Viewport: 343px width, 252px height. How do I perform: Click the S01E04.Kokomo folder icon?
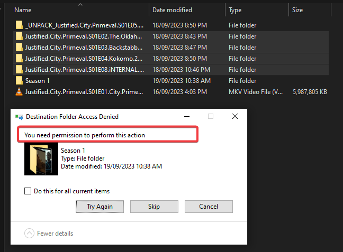click(19, 59)
